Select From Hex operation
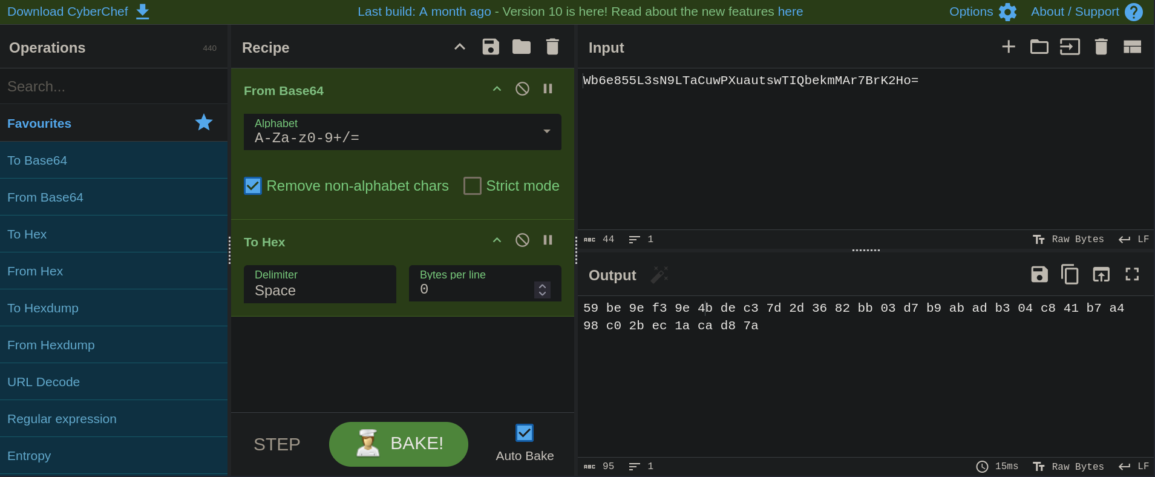This screenshot has height=477, width=1155. 114,271
